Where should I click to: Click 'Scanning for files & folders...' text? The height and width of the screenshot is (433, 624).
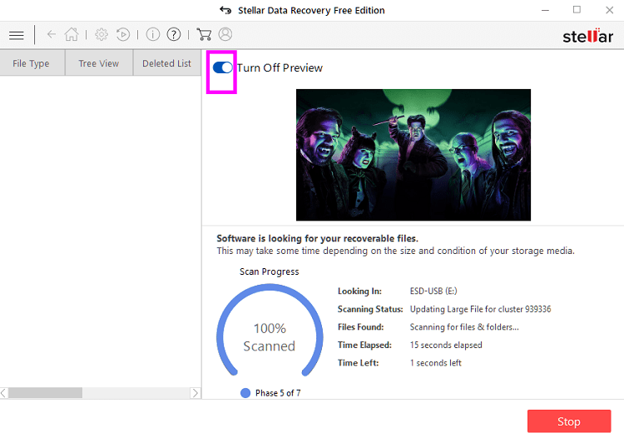(x=464, y=327)
